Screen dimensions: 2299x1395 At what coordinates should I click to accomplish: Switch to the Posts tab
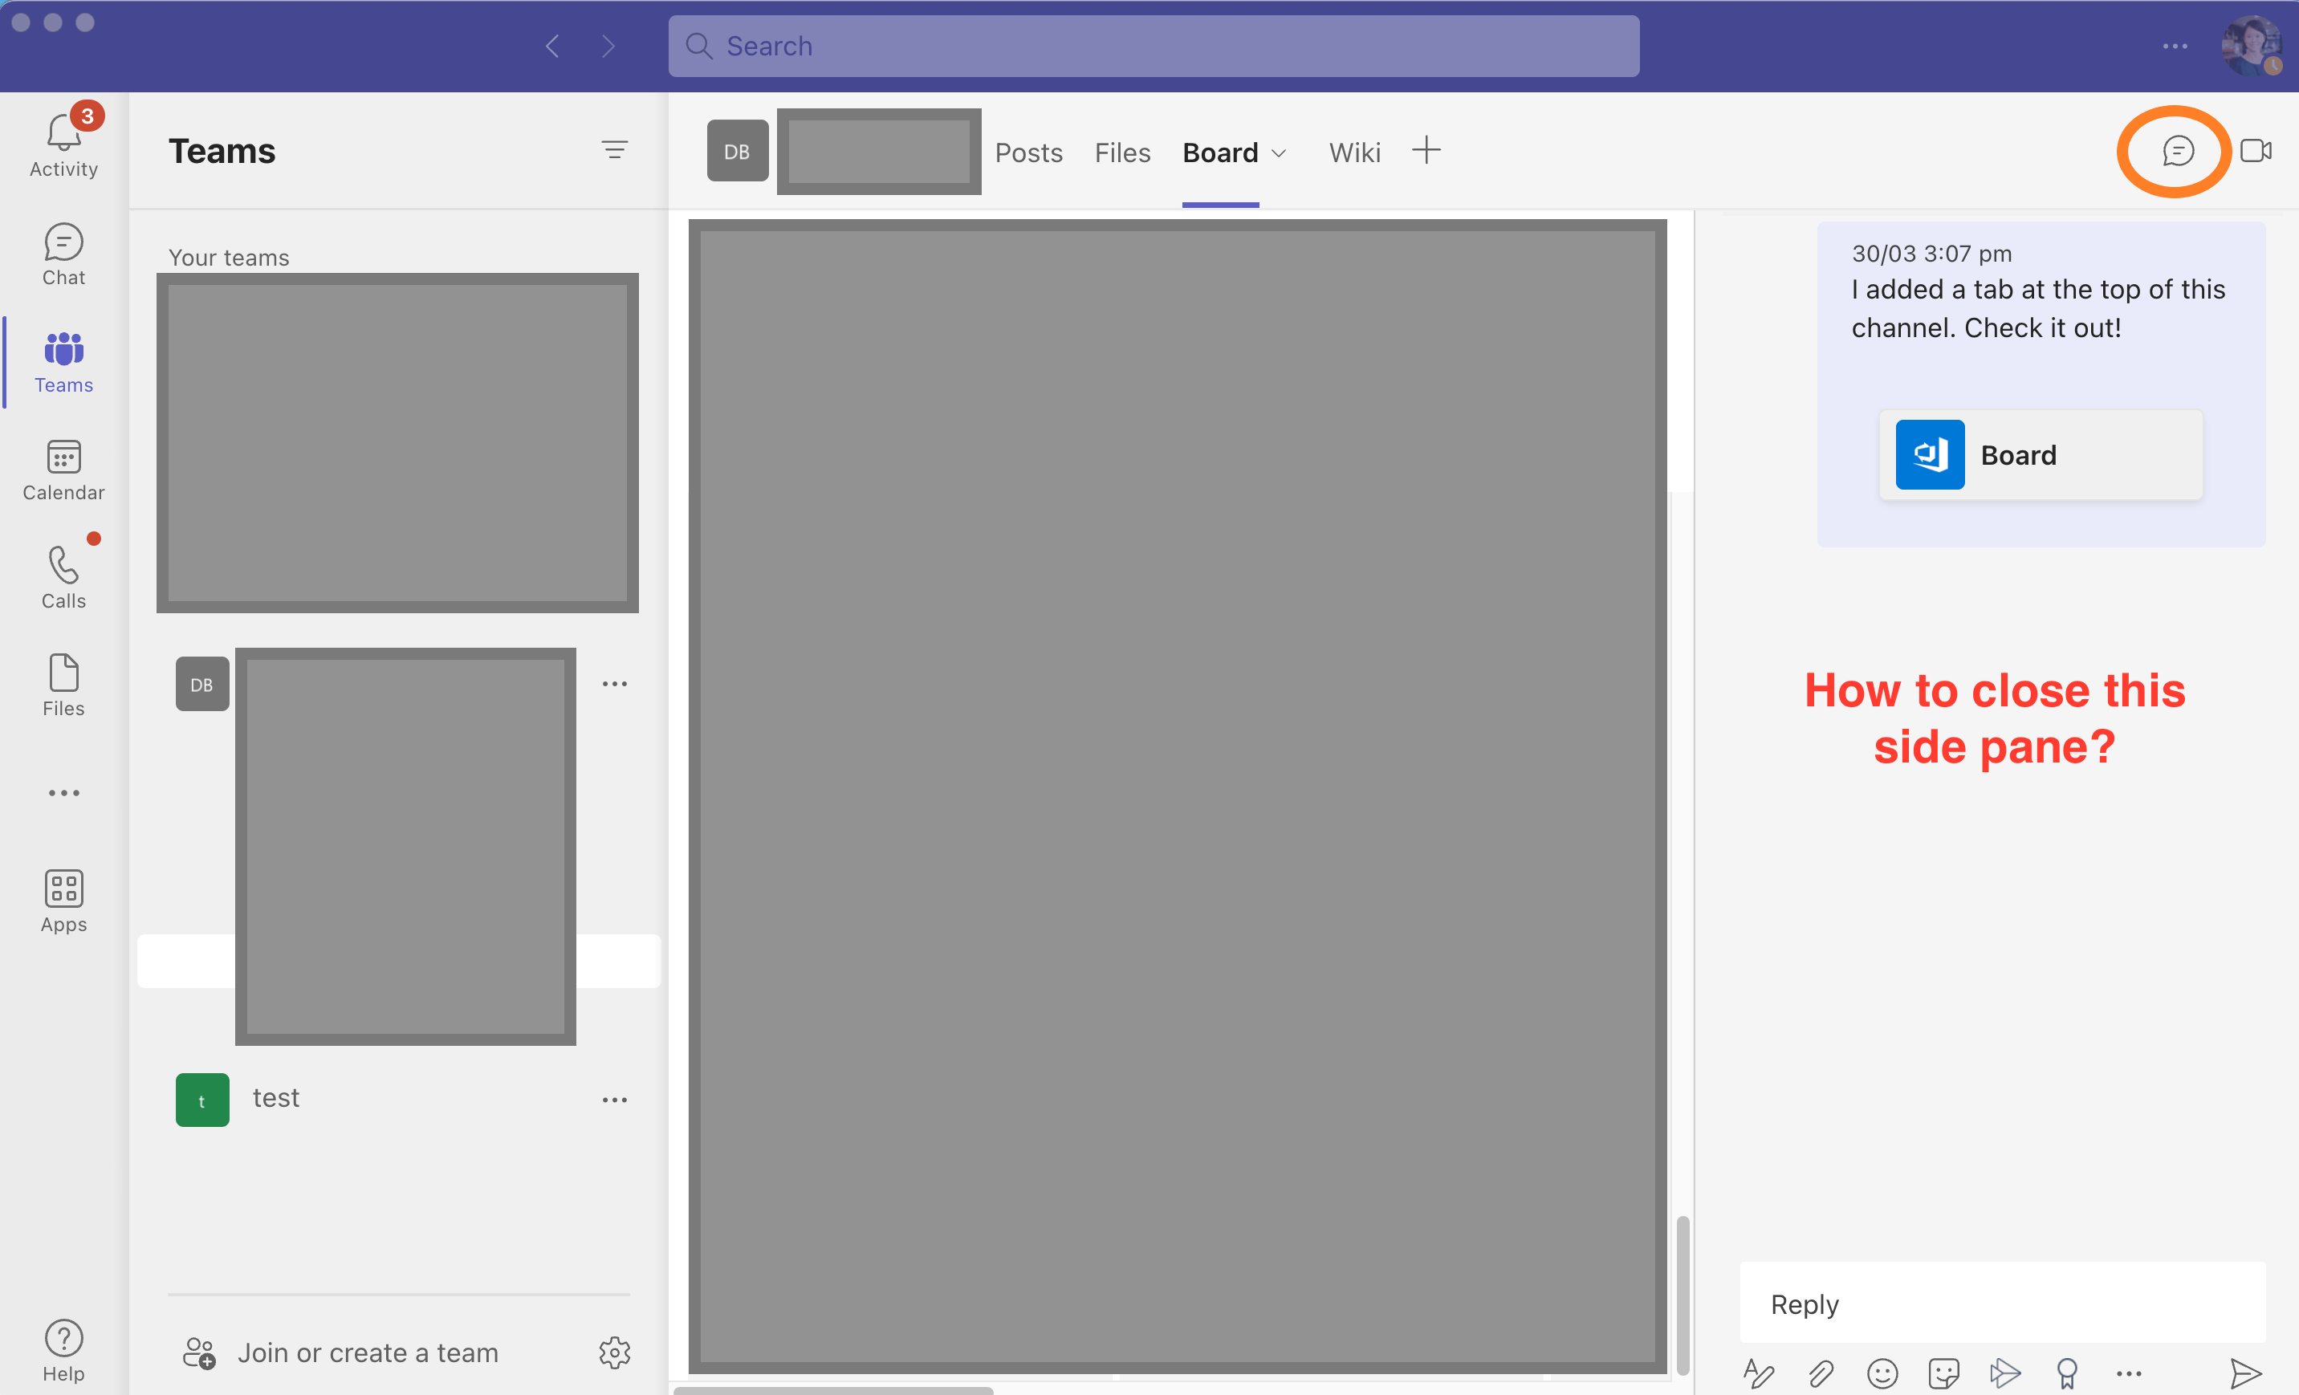coord(1029,152)
